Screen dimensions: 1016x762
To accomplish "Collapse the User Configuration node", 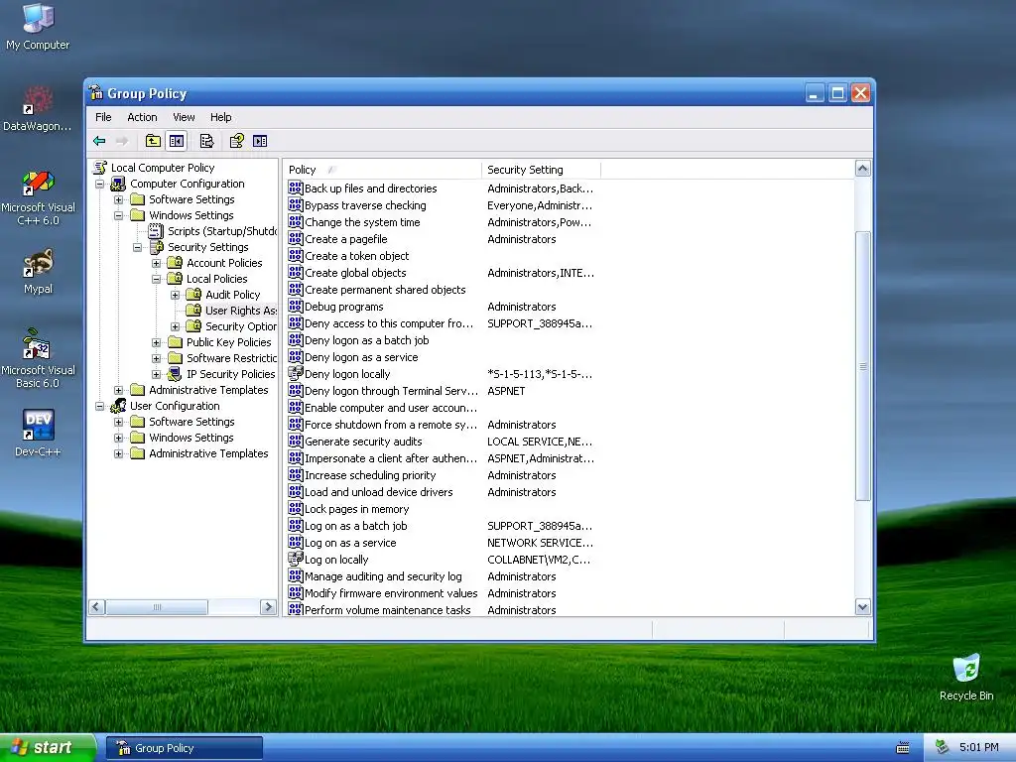I will pyautogui.click(x=100, y=406).
